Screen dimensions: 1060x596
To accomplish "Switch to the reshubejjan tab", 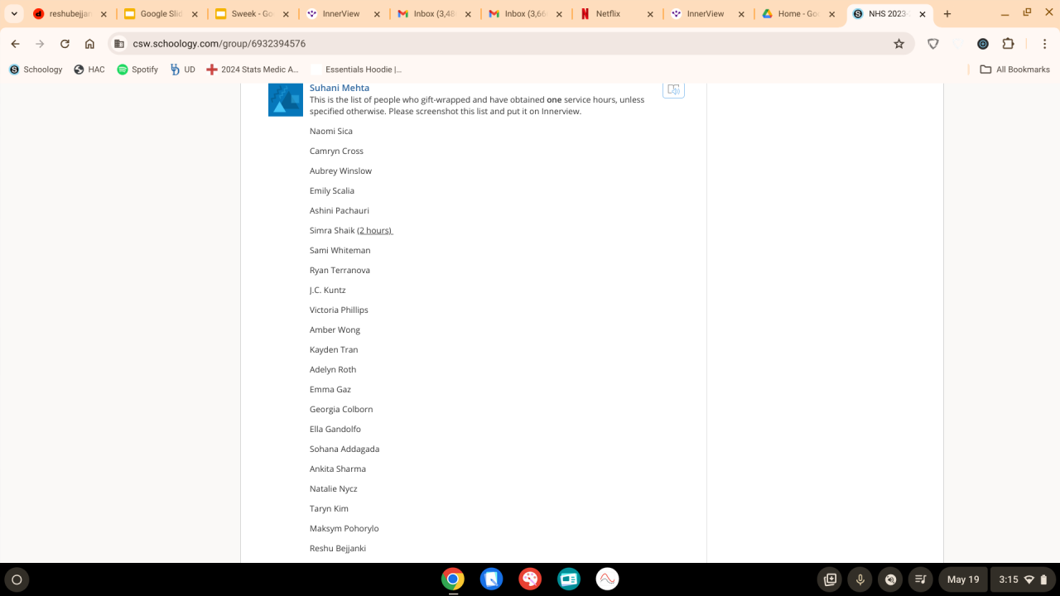I will click(70, 14).
